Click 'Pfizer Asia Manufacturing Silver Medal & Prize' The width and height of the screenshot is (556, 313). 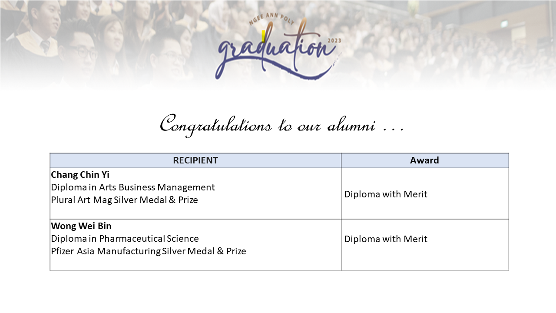tap(149, 251)
